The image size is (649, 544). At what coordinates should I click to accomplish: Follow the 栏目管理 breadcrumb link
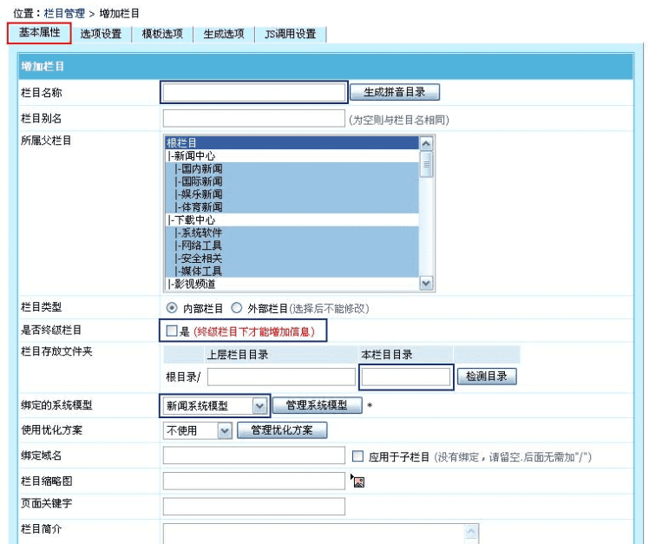click(64, 13)
